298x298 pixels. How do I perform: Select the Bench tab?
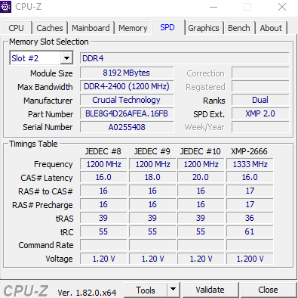point(239,28)
